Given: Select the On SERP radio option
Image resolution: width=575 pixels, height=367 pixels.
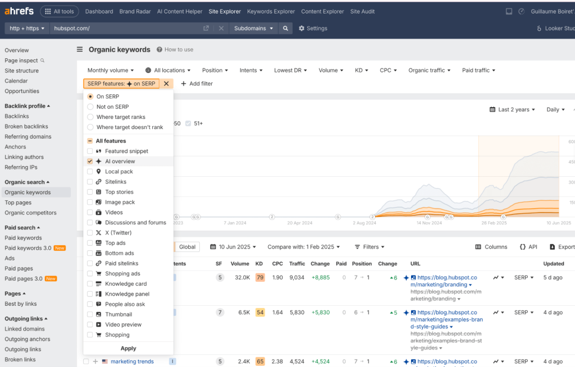Looking at the screenshot, I should (x=90, y=97).
